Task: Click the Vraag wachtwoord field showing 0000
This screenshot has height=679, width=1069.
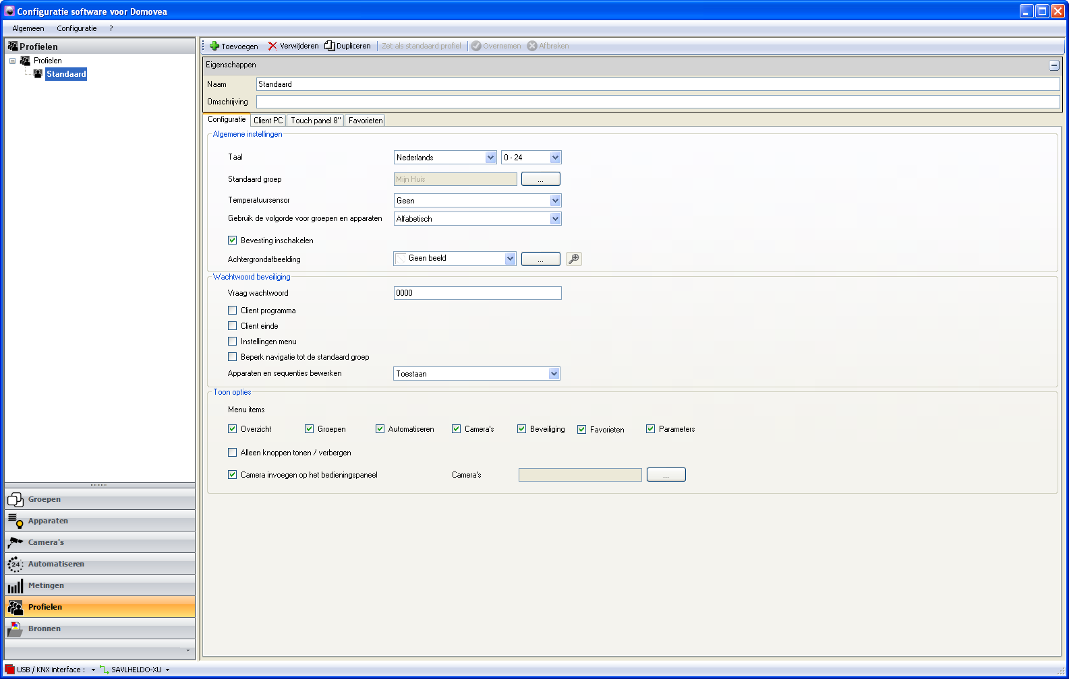Action: pyautogui.click(x=478, y=293)
